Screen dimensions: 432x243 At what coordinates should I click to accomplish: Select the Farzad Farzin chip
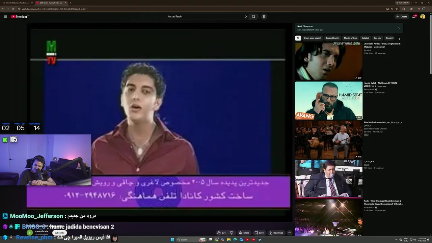pos(332,38)
